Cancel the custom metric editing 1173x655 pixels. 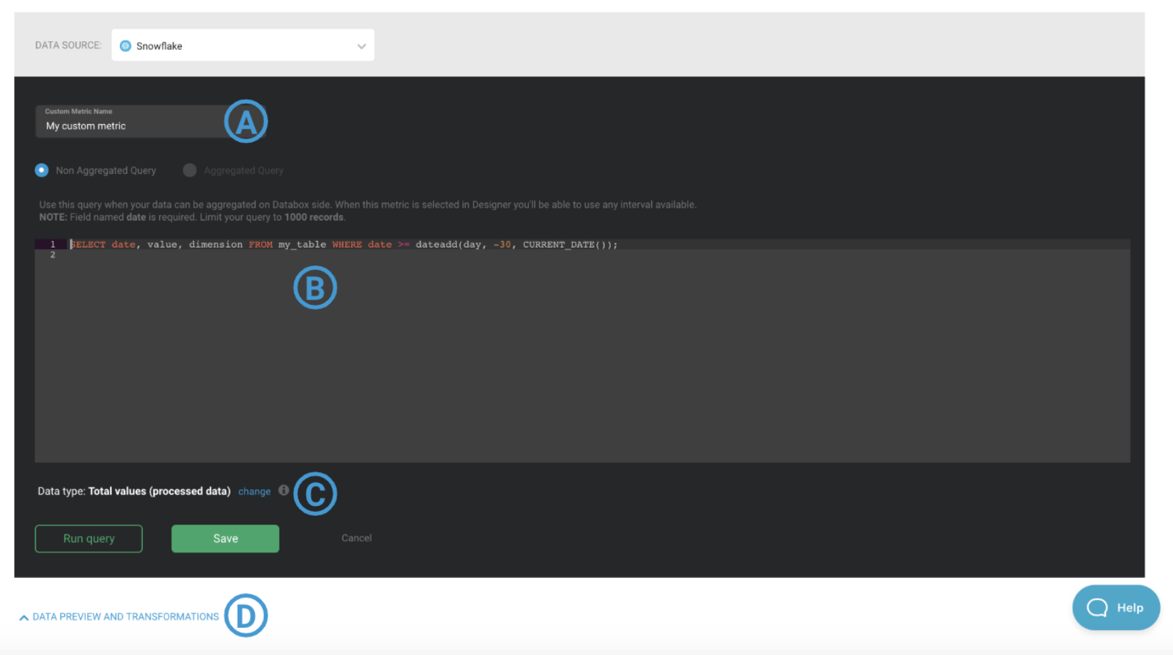[356, 538]
